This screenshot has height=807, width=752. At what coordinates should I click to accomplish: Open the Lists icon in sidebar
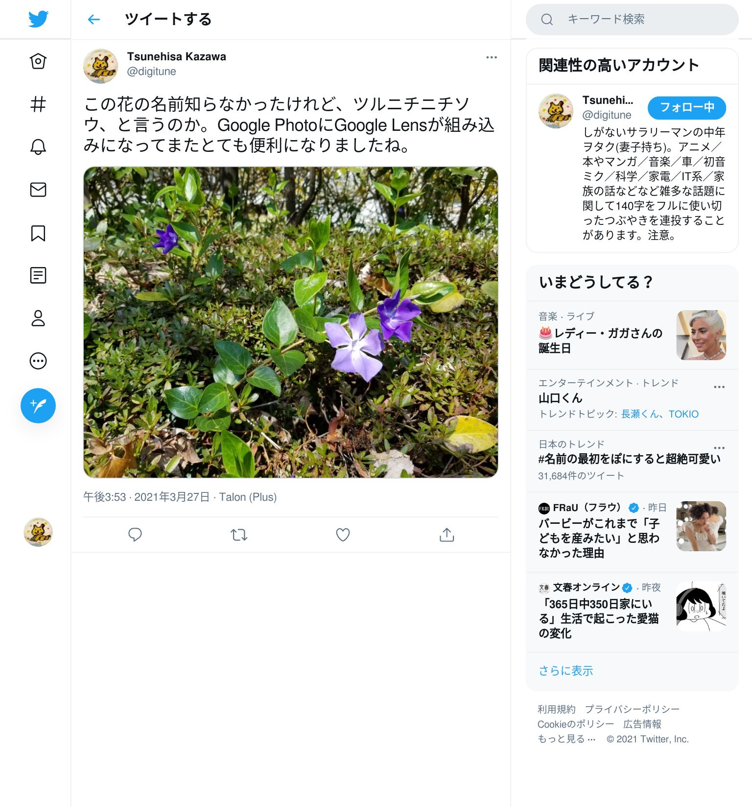[38, 275]
